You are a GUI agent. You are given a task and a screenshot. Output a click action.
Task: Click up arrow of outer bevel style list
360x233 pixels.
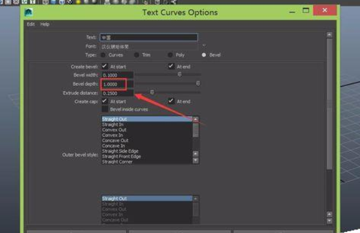[x=196, y=120]
